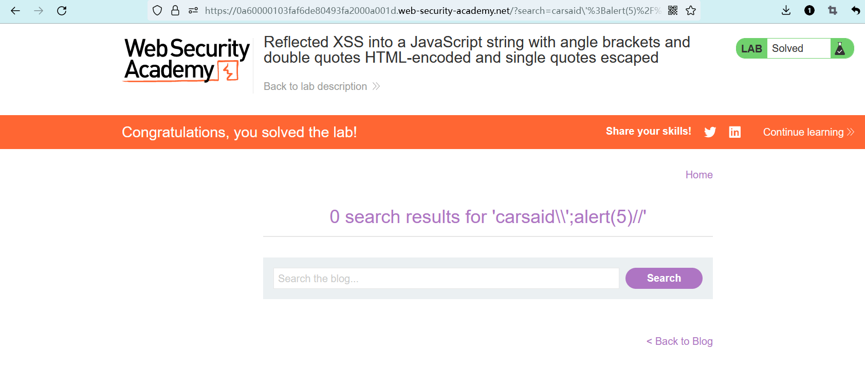The height and width of the screenshot is (368, 865).
Task: Click the browser forward arrow
Action: (39, 10)
